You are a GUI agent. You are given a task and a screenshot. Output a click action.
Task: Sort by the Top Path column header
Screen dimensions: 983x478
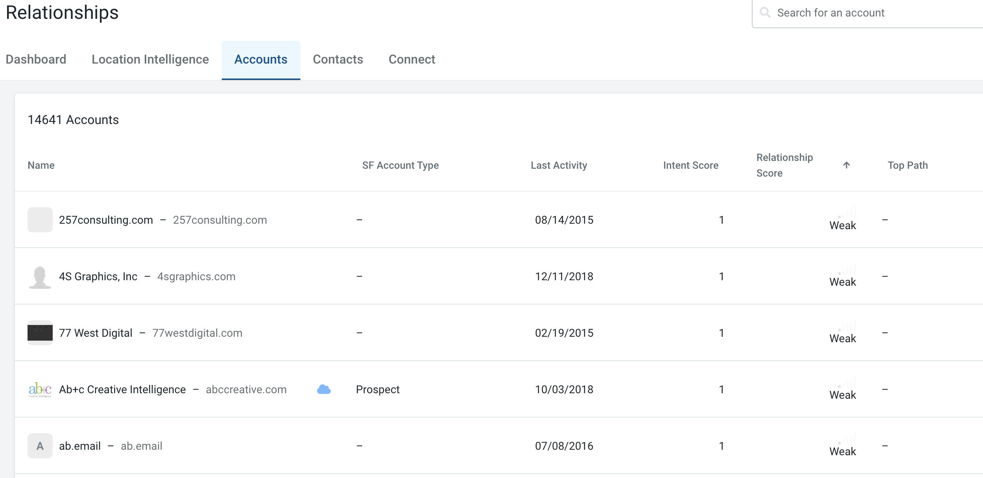pos(908,166)
